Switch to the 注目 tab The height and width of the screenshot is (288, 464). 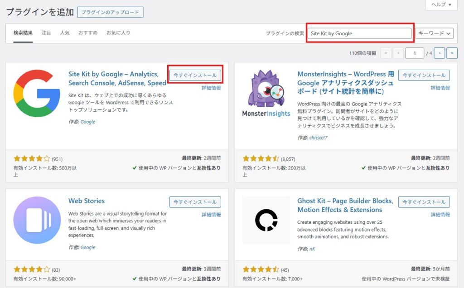pos(46,33)
